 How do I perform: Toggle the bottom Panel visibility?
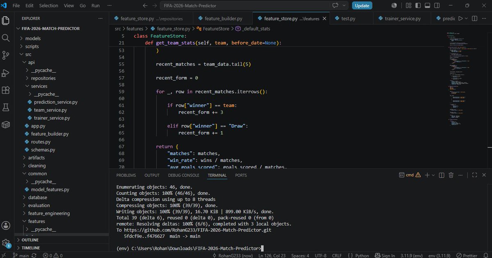(427, 6)
